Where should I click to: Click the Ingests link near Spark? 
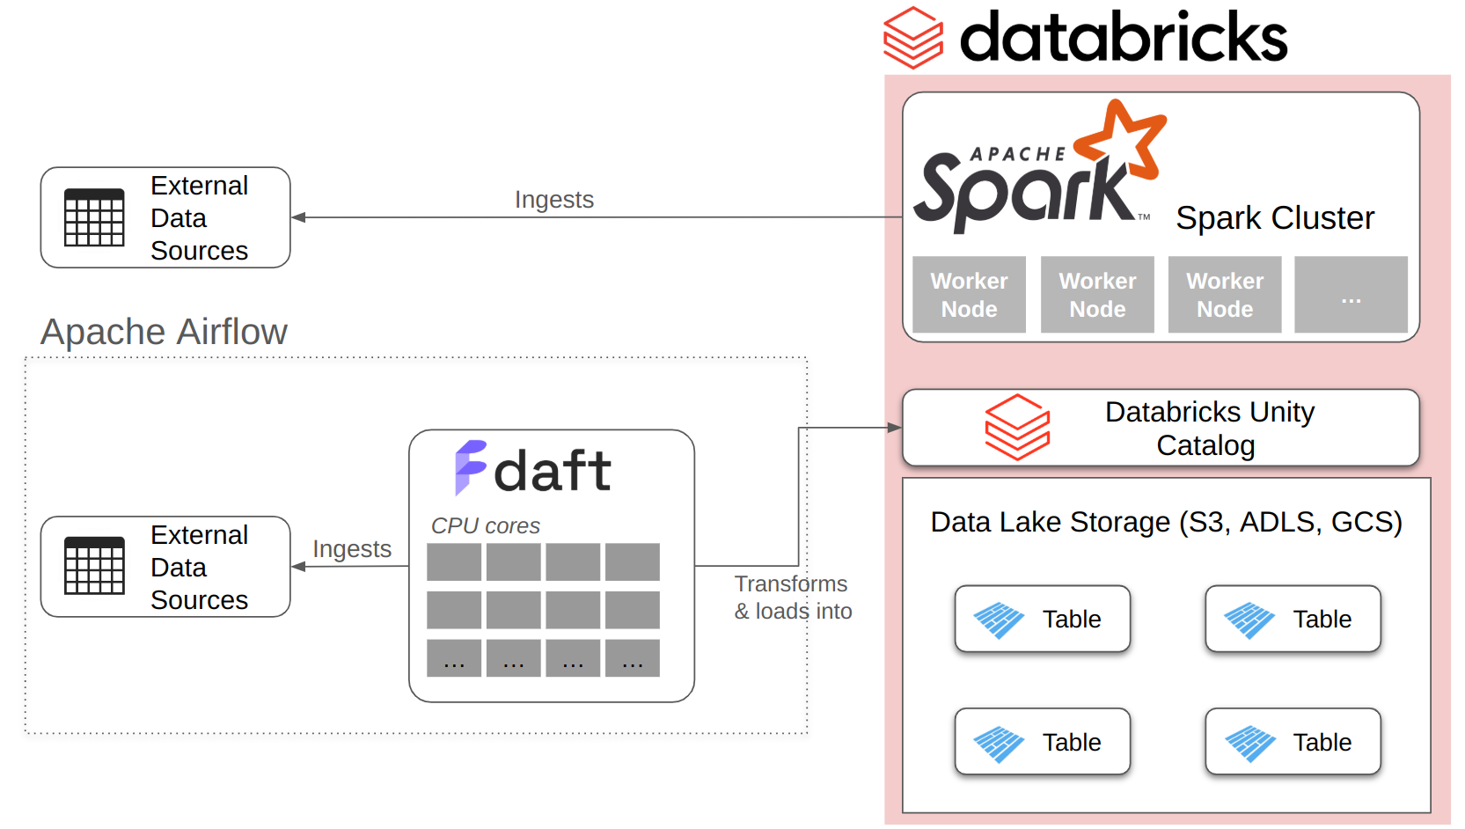pyautogui.click(x=553, y=200)
